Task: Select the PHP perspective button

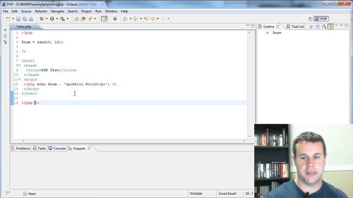Action: 321,19
